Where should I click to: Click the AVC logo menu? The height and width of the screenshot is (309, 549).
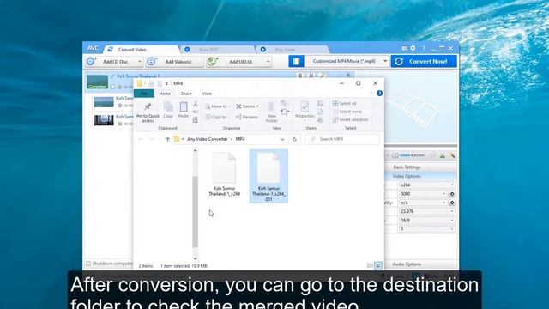(x=93, y=48)
